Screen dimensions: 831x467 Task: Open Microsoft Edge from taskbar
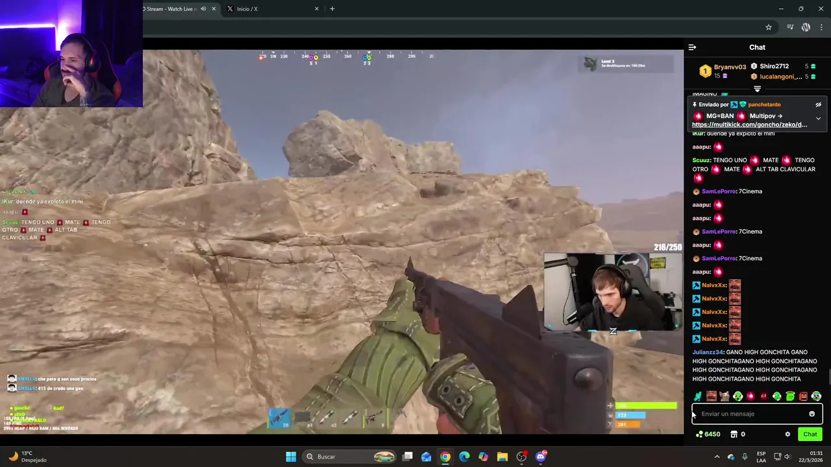[x=464, y=457]
